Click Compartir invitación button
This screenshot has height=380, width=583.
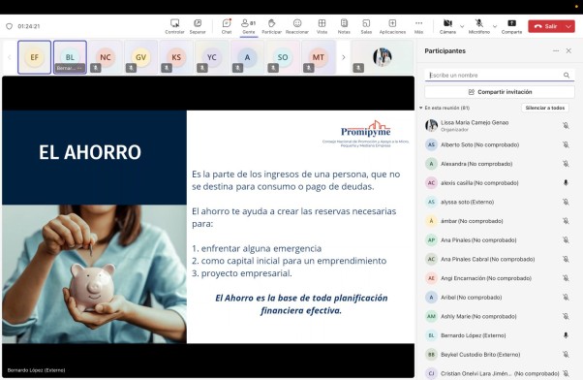click(500, 92)
